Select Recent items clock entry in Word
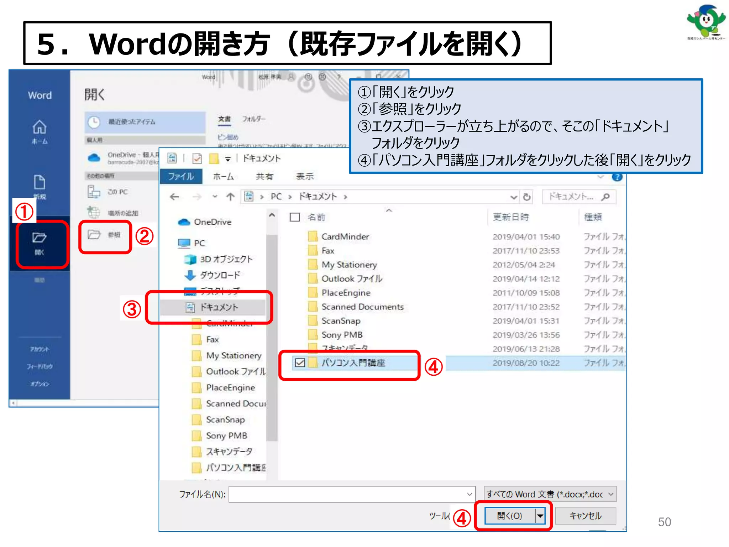The image size is (729, 547). pos(145,122)
